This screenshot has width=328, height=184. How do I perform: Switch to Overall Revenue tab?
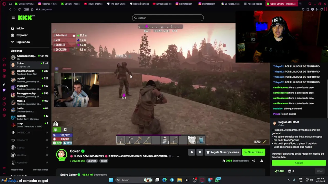pos(25,4)
